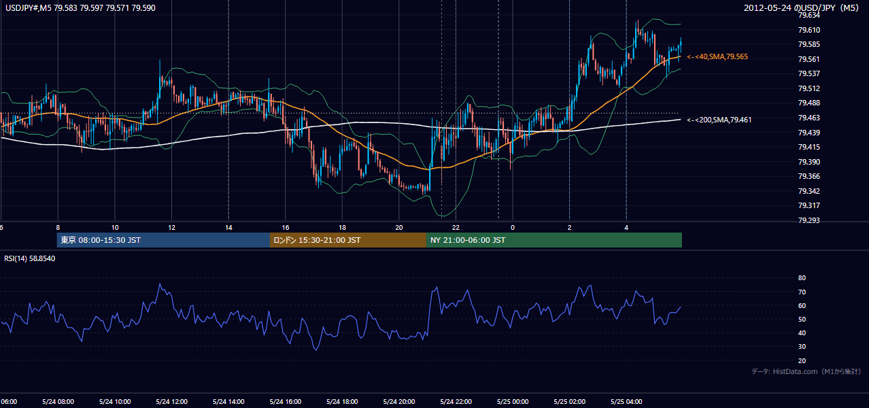Screen dimensions: 869x408
Task: Click the 5/24 16:00 time label
Action: coord(286,402)
